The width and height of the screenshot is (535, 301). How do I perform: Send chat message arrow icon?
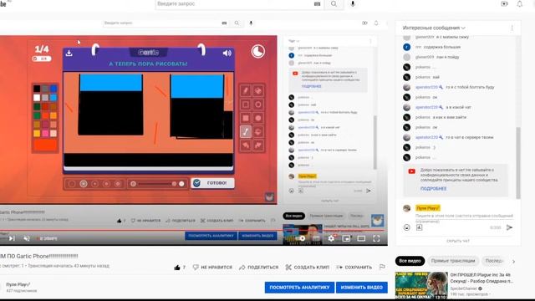pyautogui.click(x=509, y=227)
